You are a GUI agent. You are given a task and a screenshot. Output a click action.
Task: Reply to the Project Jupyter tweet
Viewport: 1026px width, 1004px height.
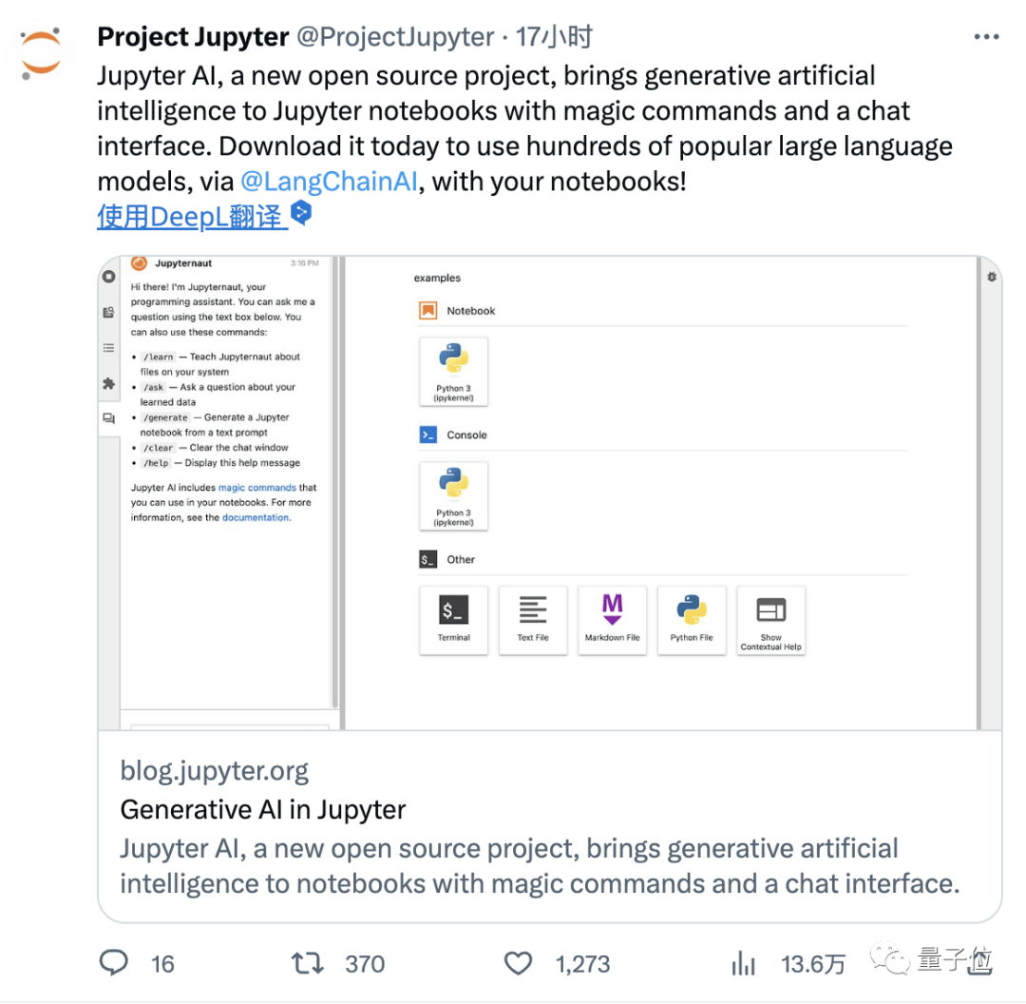[x=113, y=963]
